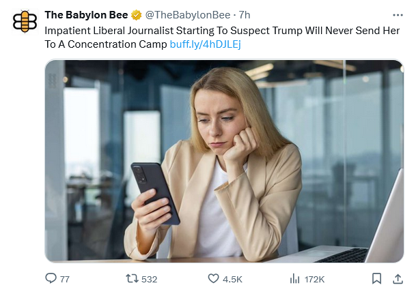
Task: Click the 532 reposts count
Action: [x=149, y=279]
